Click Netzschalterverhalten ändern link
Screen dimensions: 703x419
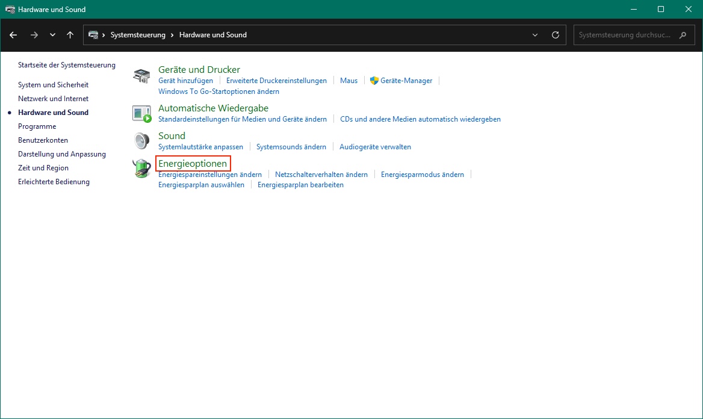(x=321, y=175)
